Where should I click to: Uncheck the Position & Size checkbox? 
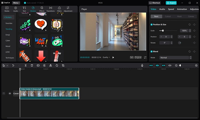click(152, 25)
